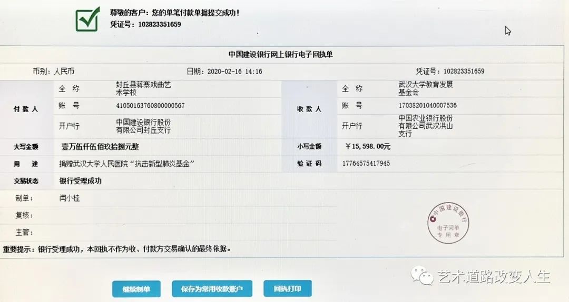
Task: Select the amount ¥15,598.00元
Action: point(368,146)
